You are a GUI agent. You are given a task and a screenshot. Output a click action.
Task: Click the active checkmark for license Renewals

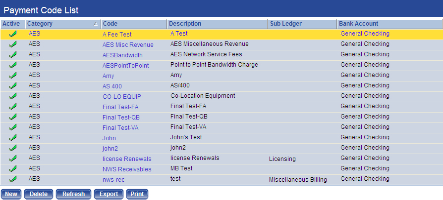(x=12, y=159)
